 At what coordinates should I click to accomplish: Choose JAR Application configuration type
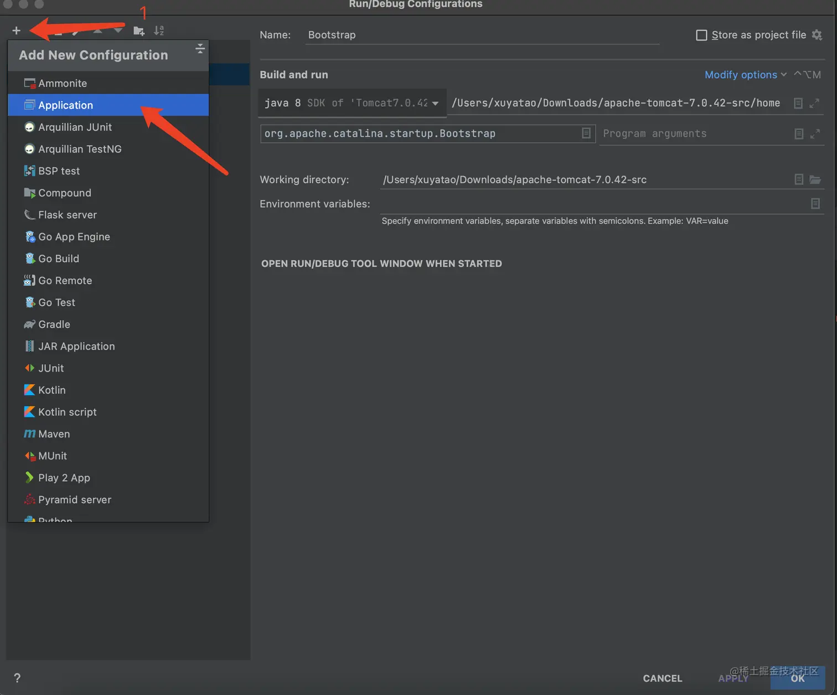tap(108, 346)
